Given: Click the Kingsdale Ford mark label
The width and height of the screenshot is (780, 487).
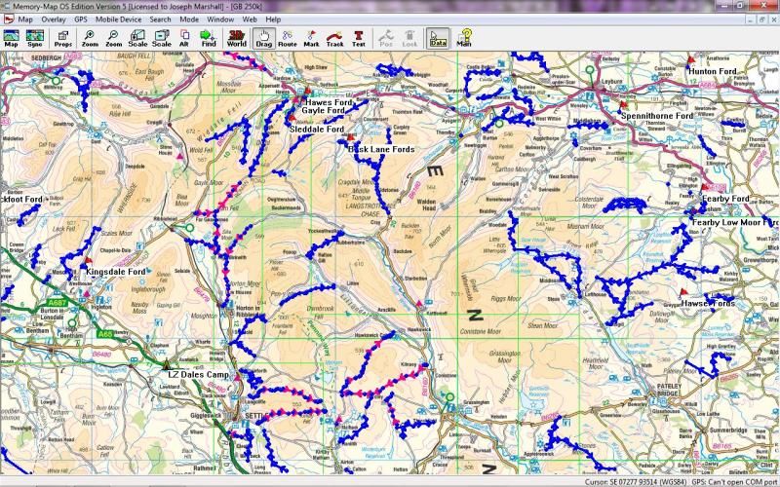Looking at the screenshot, I should coord(116,272).
